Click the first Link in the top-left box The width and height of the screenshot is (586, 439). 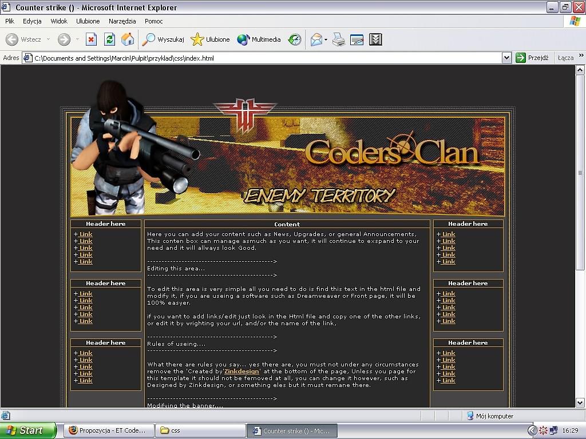coord(86,234)
